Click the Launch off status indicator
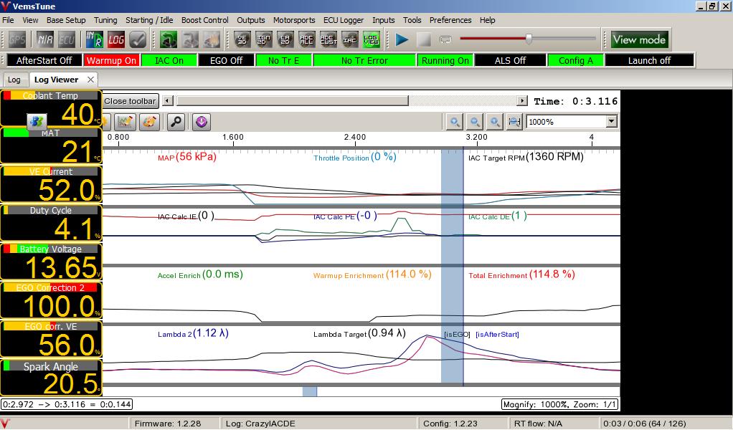The height and width of the screenshot is (430, 733). click(x=649, y=60)
